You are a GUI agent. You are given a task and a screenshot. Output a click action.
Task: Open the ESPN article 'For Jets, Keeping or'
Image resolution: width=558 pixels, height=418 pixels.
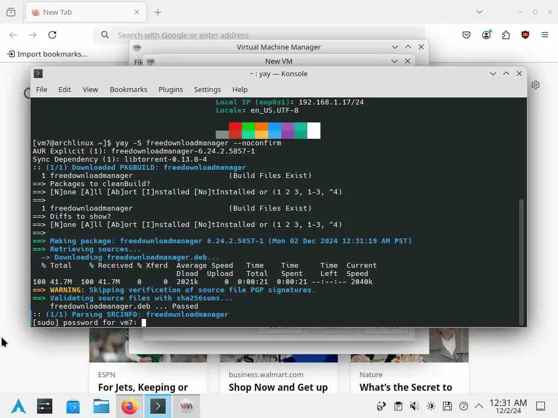(x=143, y=387)
